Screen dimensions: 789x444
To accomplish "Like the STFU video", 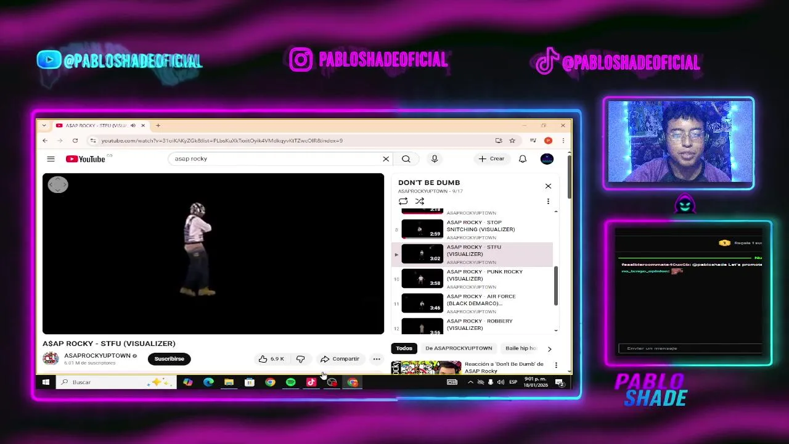I will point(272,359).
